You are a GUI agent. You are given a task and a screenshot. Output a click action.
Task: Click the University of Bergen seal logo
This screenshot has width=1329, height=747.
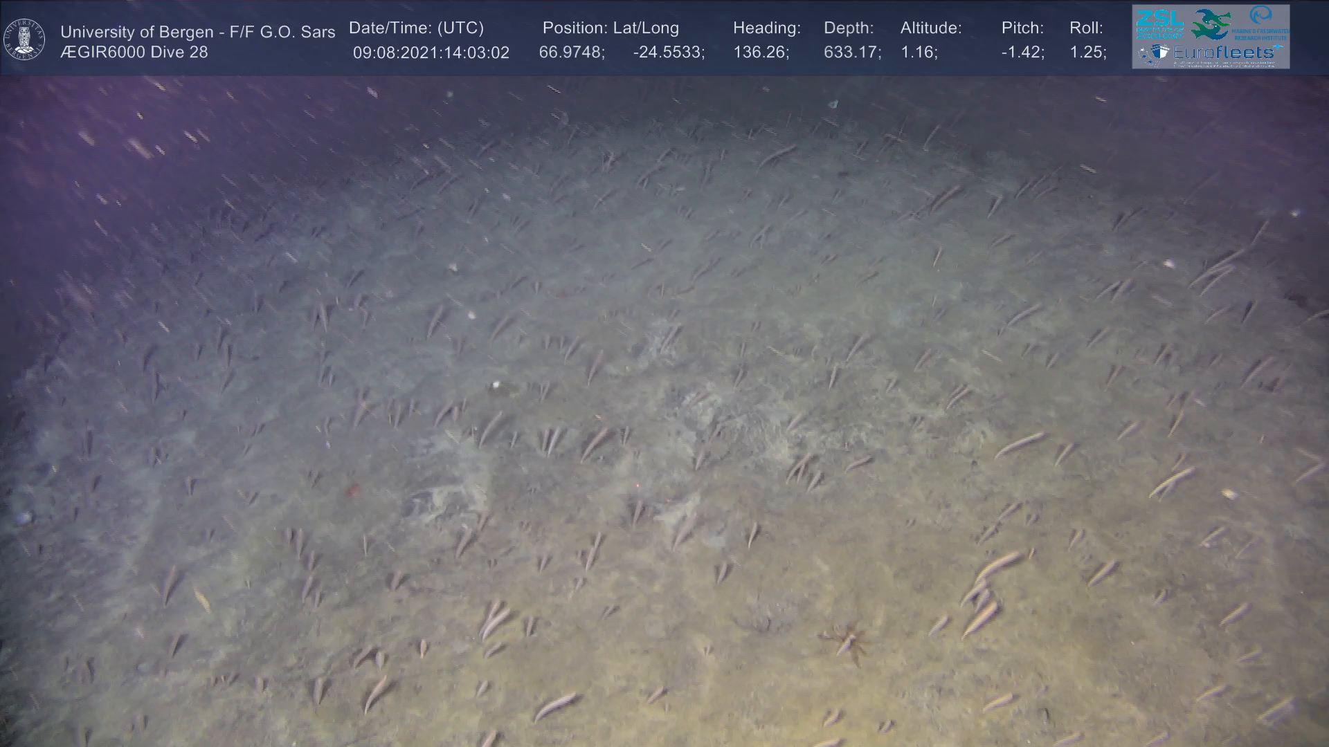(x=24, y=39)
